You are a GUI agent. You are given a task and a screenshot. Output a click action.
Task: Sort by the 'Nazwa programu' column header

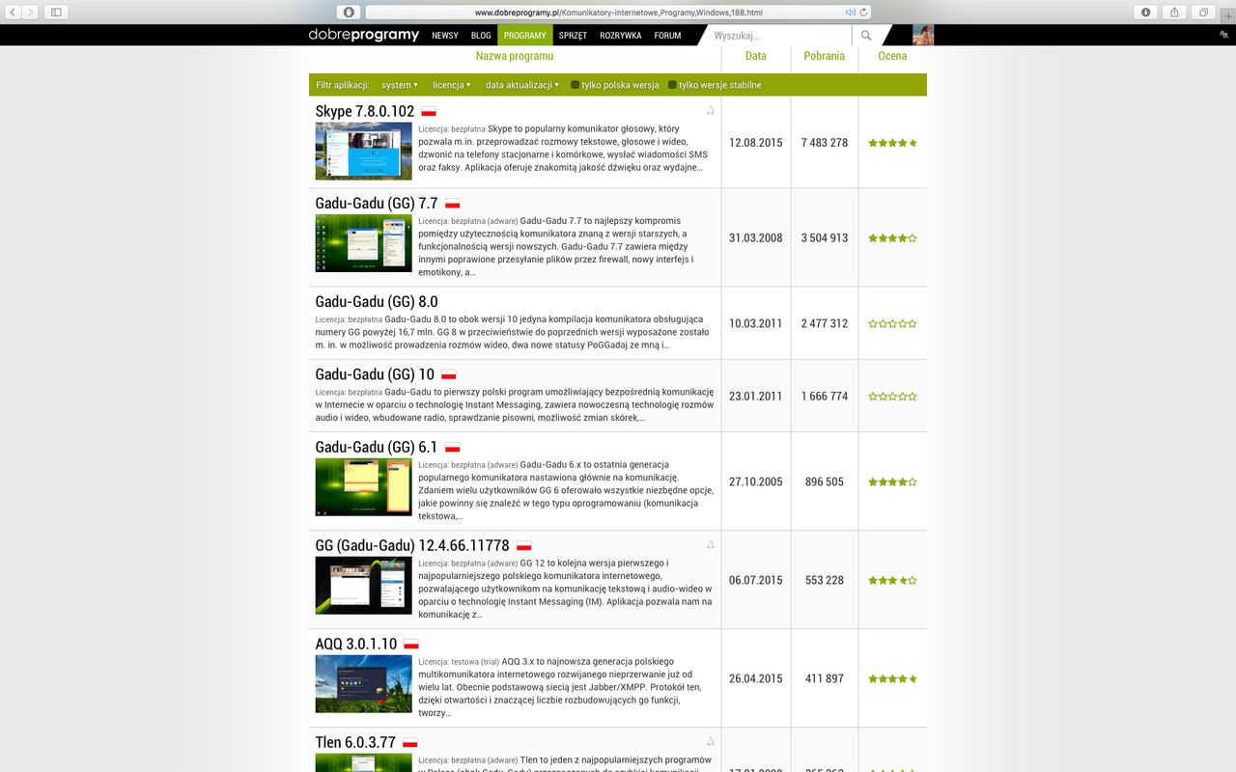click(x=515, y=56)
